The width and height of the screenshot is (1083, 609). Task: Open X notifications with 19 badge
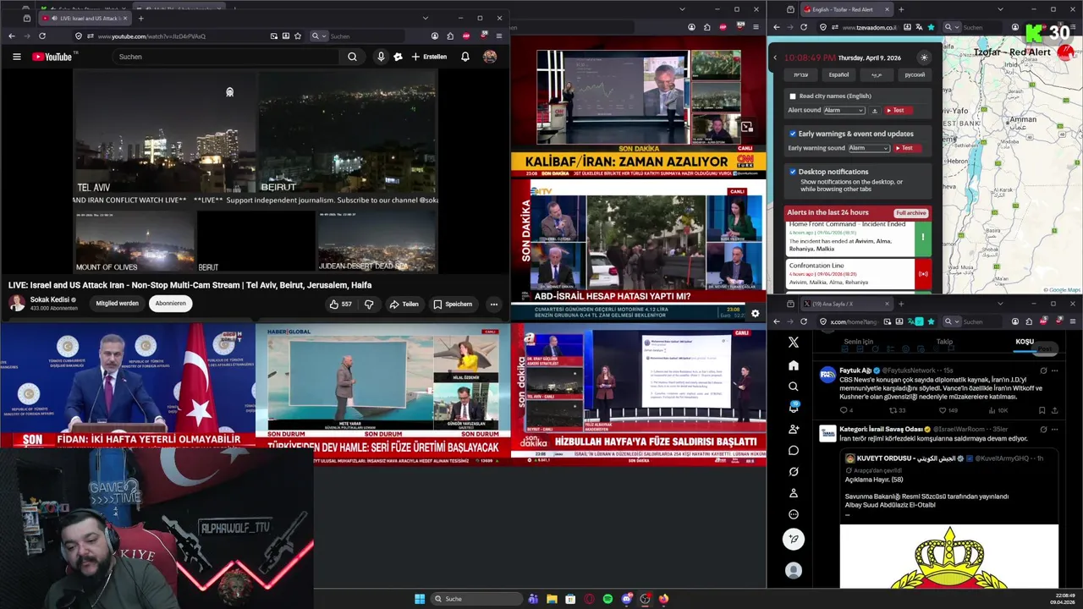(794, 407)
